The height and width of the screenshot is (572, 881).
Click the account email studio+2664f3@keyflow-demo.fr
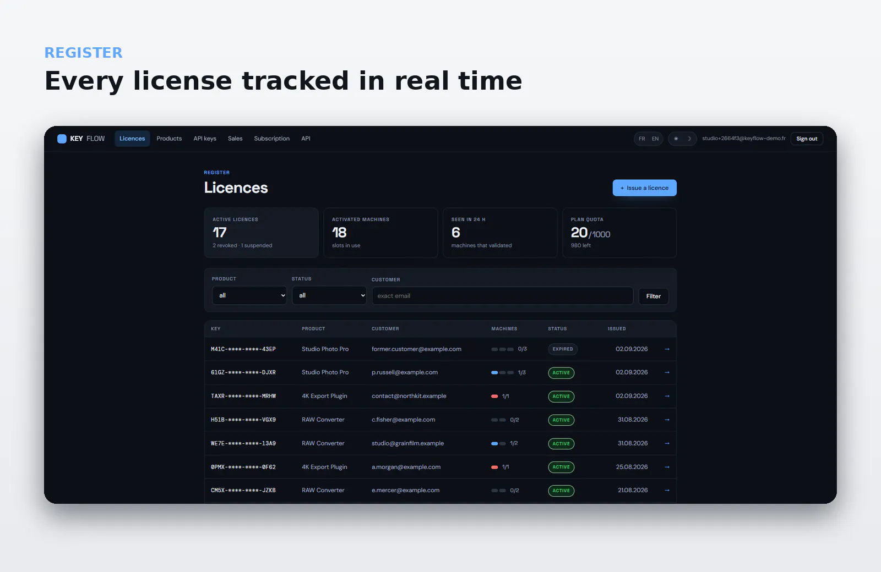pyautogui.click(x=744, y=139)
